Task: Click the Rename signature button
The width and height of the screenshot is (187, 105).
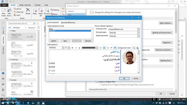Action: tap(88, 41)
